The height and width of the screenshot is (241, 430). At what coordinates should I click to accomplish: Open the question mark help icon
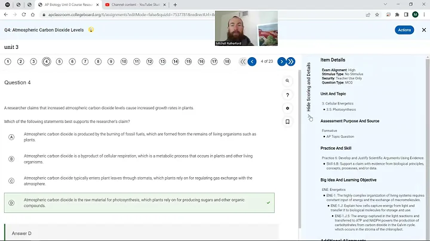tap(287, 95)
